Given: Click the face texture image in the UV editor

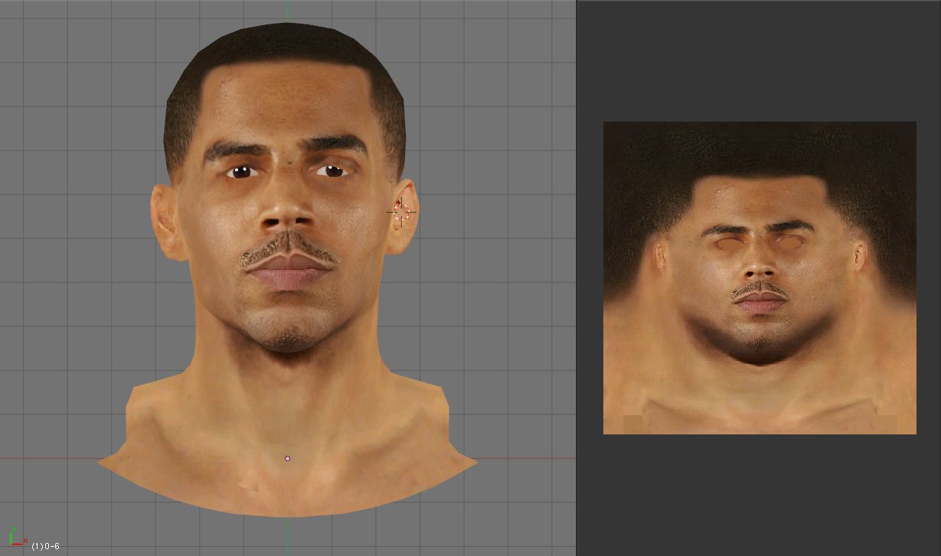Looking at the screenshot, I should coord(759,278).
